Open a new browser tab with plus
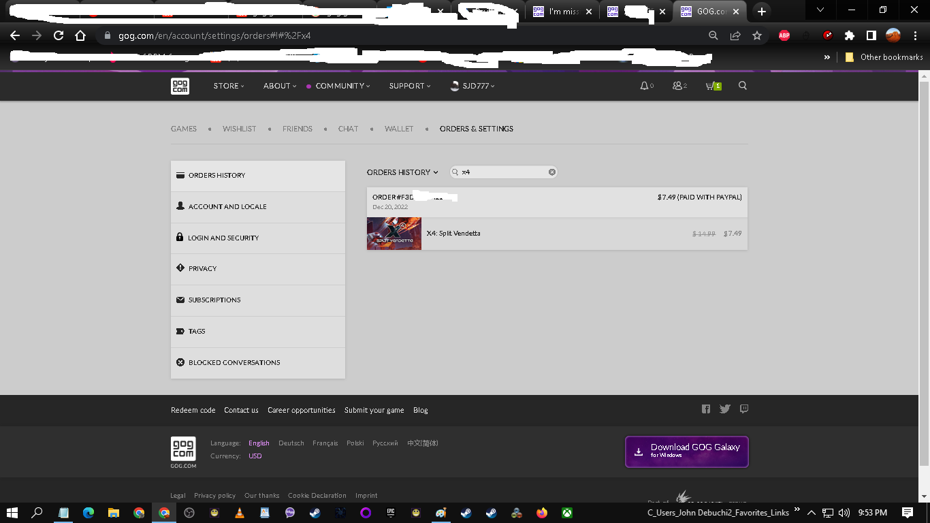The height and width of the screenshot is (523, 930). (x=762, y=11)
